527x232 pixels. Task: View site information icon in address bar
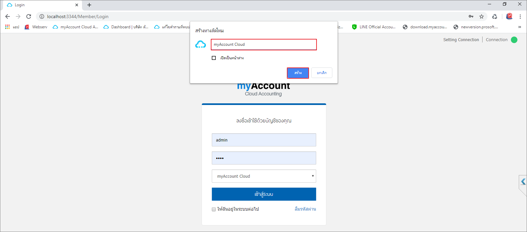pos(42,16)
